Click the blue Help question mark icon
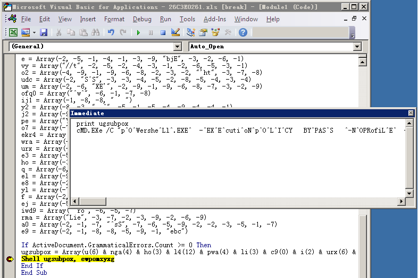 tap(243, 32)
